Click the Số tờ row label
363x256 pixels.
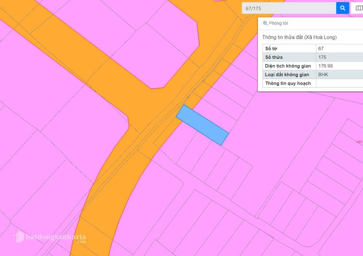271,49
